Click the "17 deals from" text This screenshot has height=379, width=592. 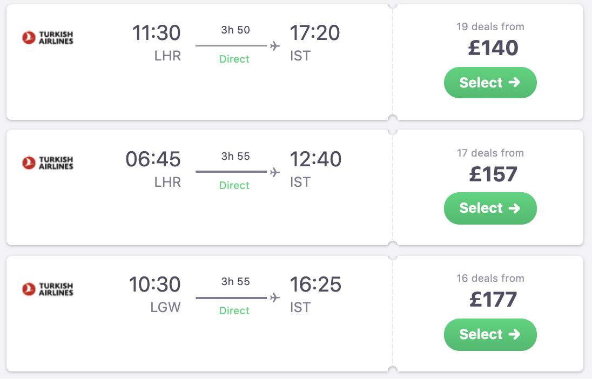(x=490, y=153)
